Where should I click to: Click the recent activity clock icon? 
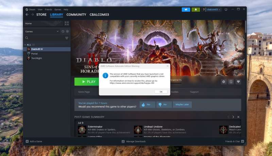pyautogui.click(x=63, y=31)
